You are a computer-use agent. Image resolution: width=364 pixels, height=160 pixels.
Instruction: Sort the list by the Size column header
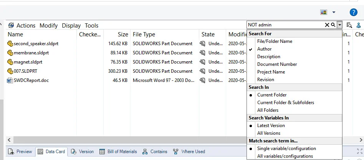123,34
